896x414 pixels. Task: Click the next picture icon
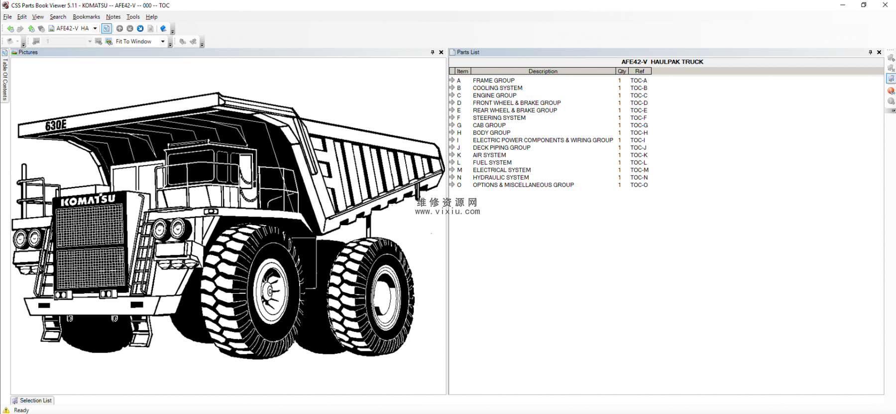[x=99, y=42]
